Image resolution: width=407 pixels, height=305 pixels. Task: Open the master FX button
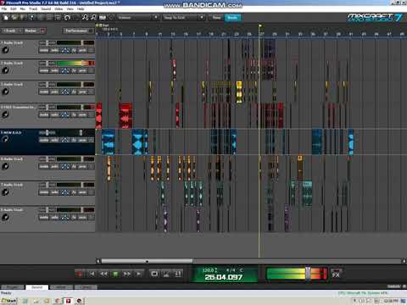(336, 274)
